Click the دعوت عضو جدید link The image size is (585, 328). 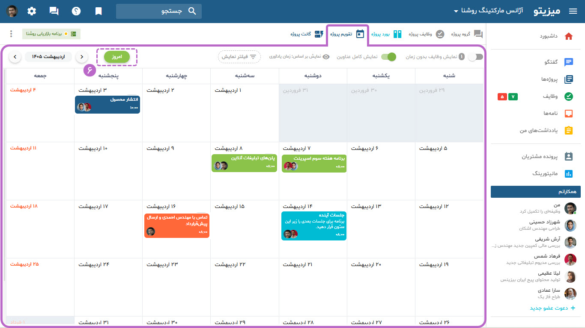tap(549, 308)
